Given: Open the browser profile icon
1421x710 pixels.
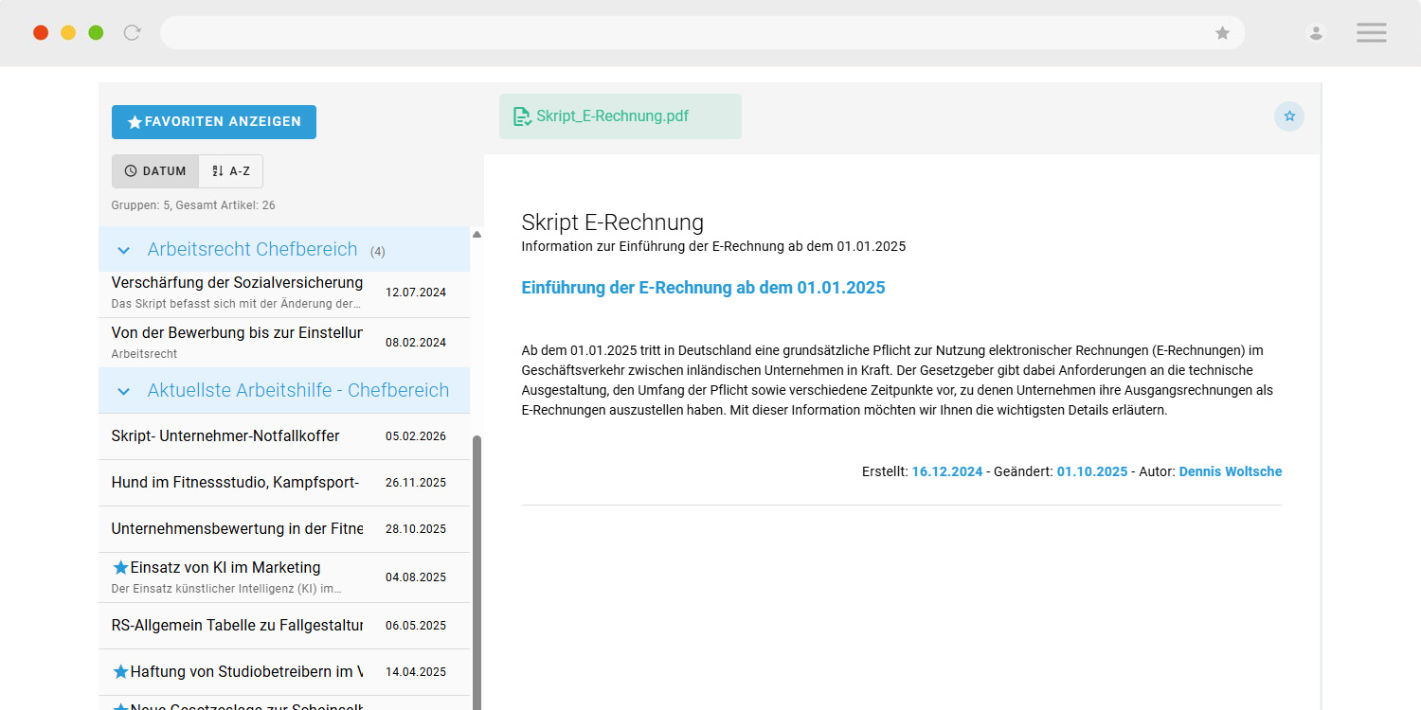Looking at the screenshot, I should tap(1316, 33).
